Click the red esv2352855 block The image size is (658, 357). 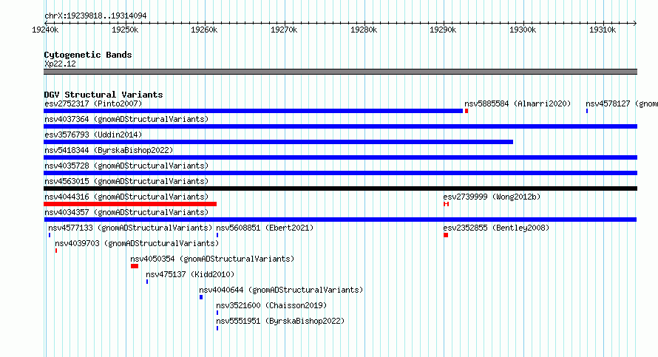[446, 235]
